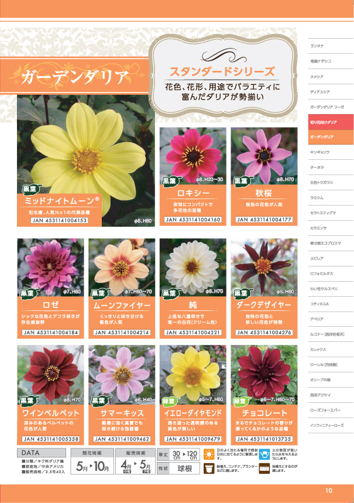Click the flower pot icon for container planting
Viewport: 354px width, 503px height.
click(209, 468)
